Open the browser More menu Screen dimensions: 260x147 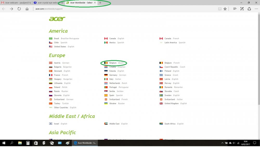click(256, 9)
